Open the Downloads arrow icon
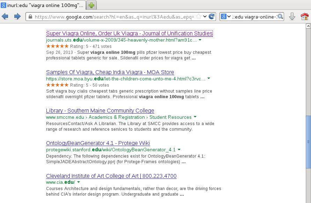The image size is (311, 203). [292, 16]
